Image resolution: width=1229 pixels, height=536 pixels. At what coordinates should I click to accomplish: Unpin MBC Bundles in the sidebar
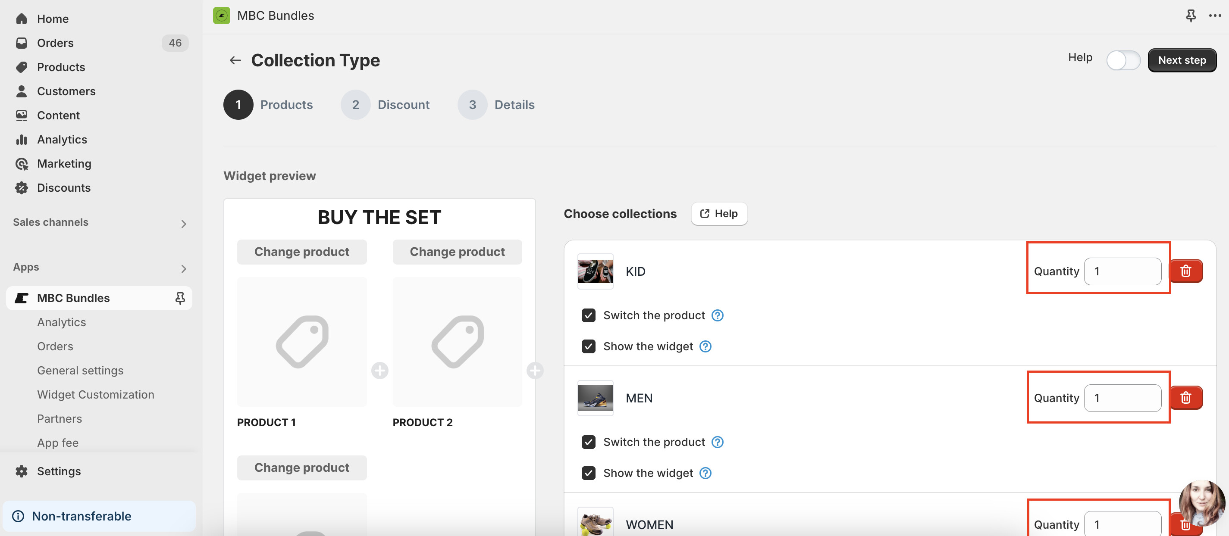[180, 298]
